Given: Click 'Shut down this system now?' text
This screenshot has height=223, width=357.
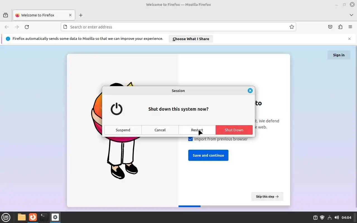Looking at the screenshot, I should 178,109.
